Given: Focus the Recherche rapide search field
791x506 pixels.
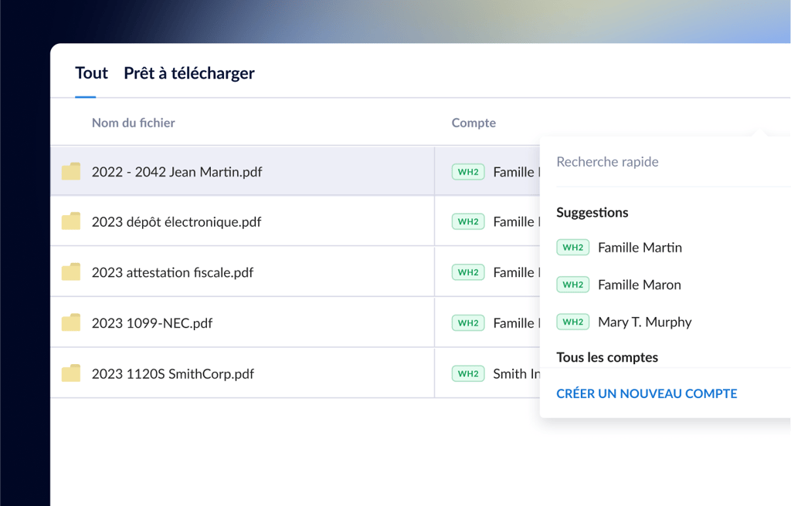Looking at the screenshot, I should point(664,162).
